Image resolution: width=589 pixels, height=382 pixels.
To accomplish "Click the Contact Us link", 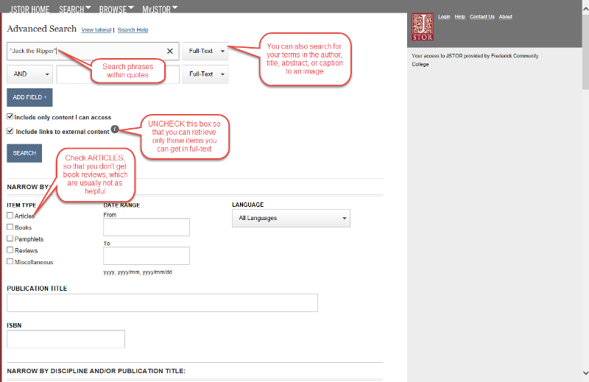I will click(x=482, y=17).
